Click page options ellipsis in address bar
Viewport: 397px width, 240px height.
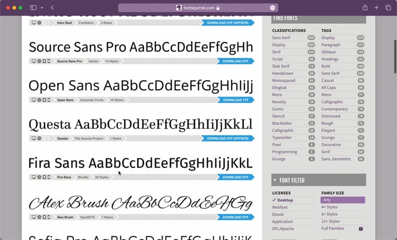272,8
